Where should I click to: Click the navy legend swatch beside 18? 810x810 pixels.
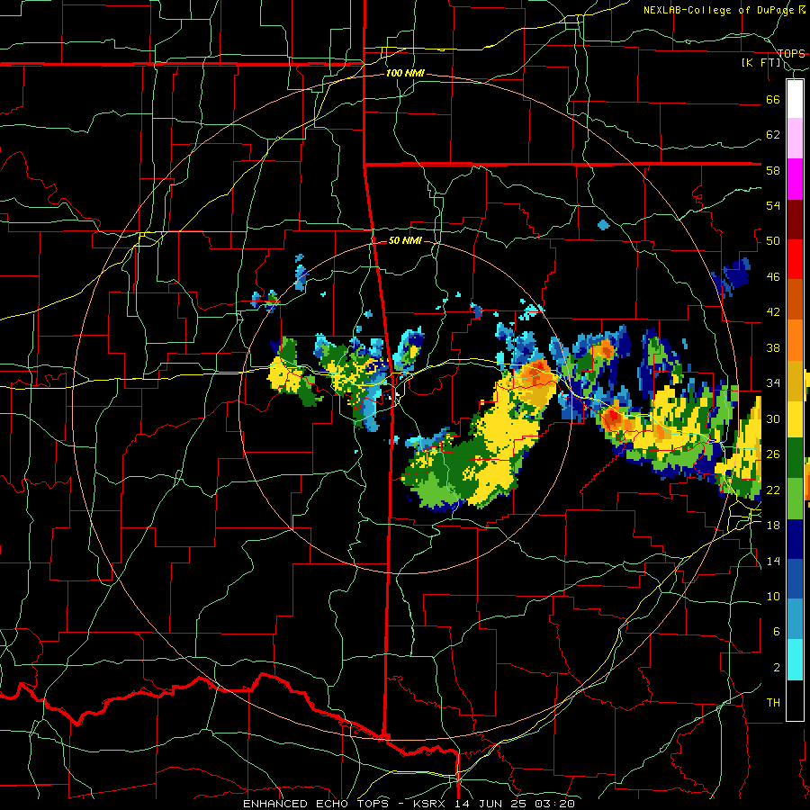[795, 539]
